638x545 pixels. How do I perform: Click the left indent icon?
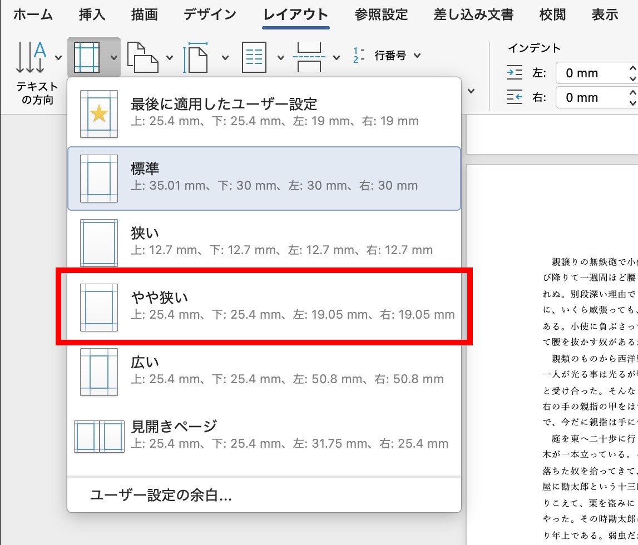pyautogui.click(x=515, y=73)
